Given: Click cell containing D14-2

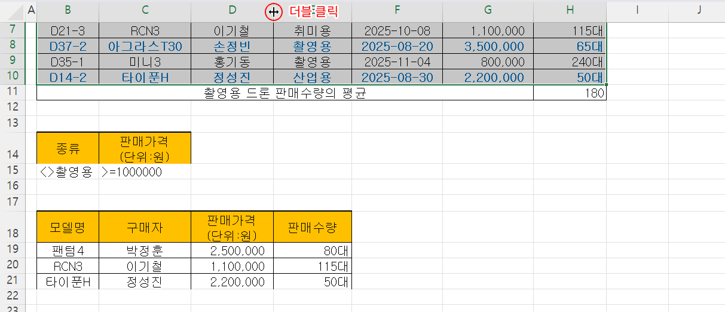Looking at the screenshot, I should pos(68,77).
